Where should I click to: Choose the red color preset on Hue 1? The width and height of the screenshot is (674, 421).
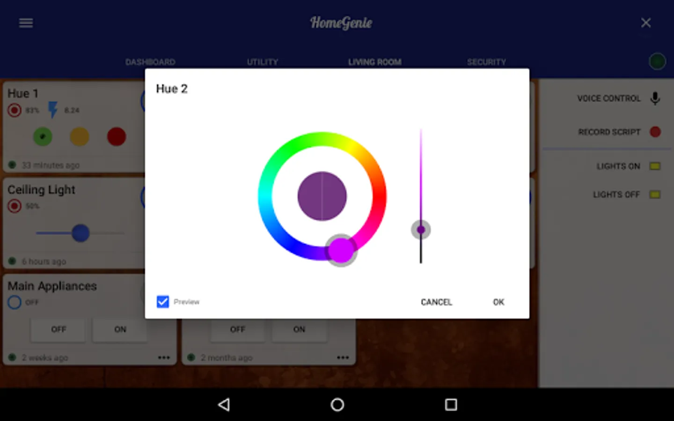(x=117, y=137)
